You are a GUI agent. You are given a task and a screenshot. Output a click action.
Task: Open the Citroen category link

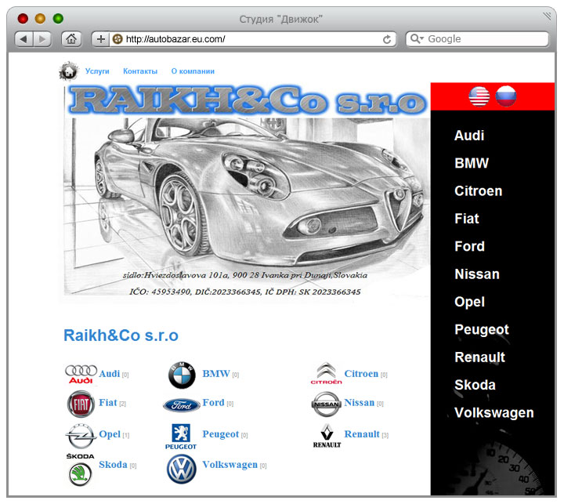[361, 374]
